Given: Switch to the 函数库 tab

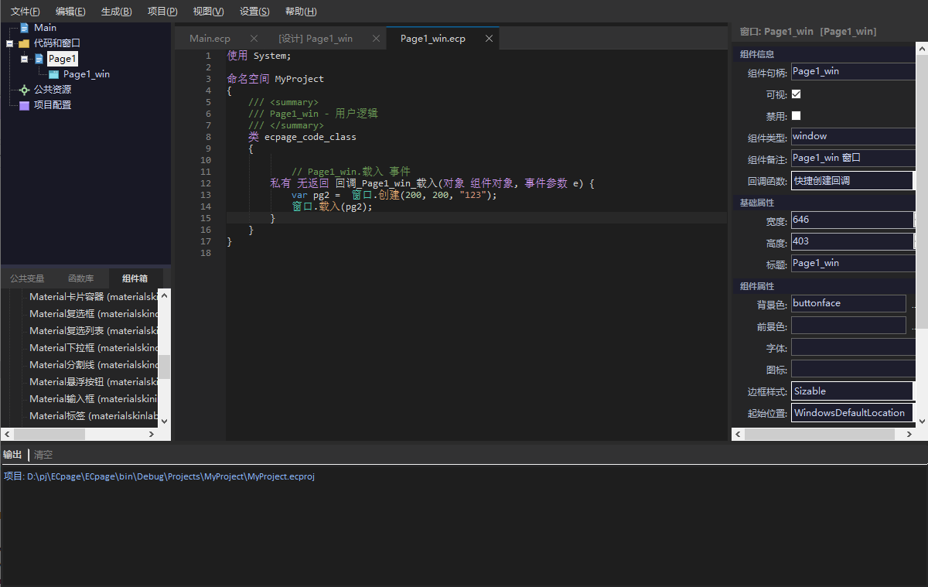Looking at the screenshot, I should pyautogui.click(x=81, y=278).
